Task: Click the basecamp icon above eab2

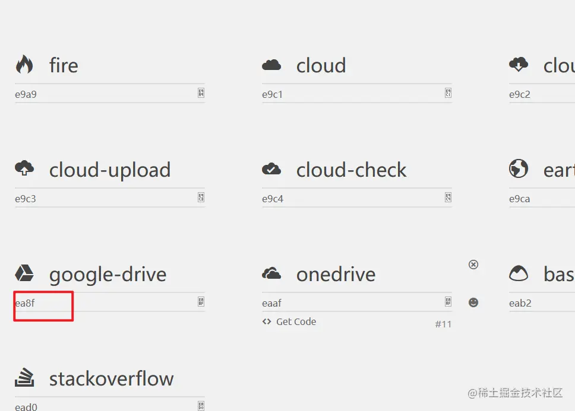Action: [519, 273]
